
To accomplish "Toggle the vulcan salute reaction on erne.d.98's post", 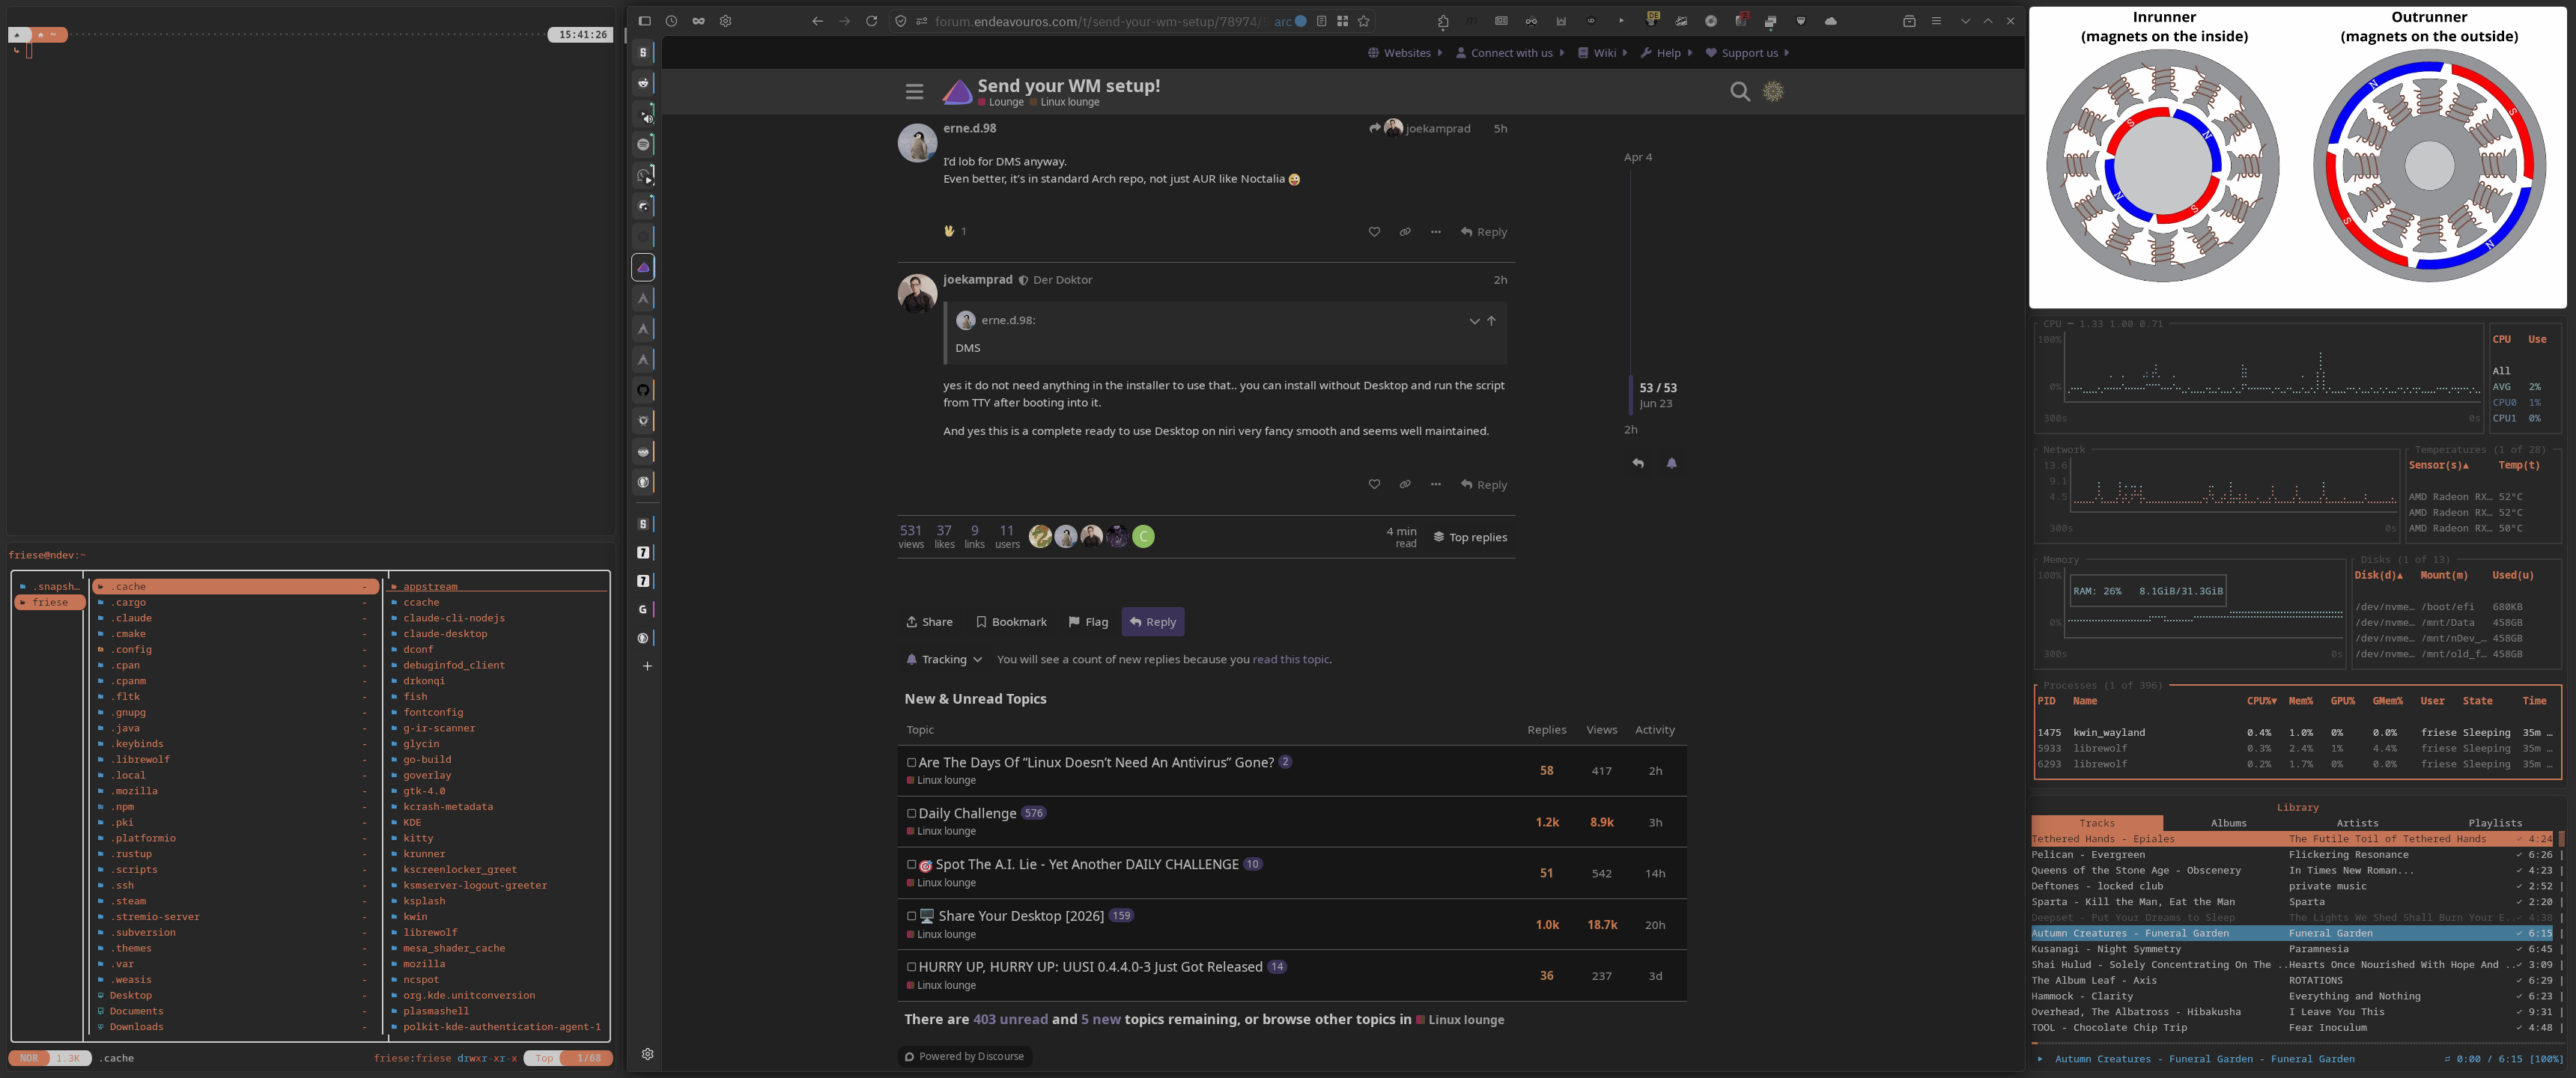I will coord(955,231).
